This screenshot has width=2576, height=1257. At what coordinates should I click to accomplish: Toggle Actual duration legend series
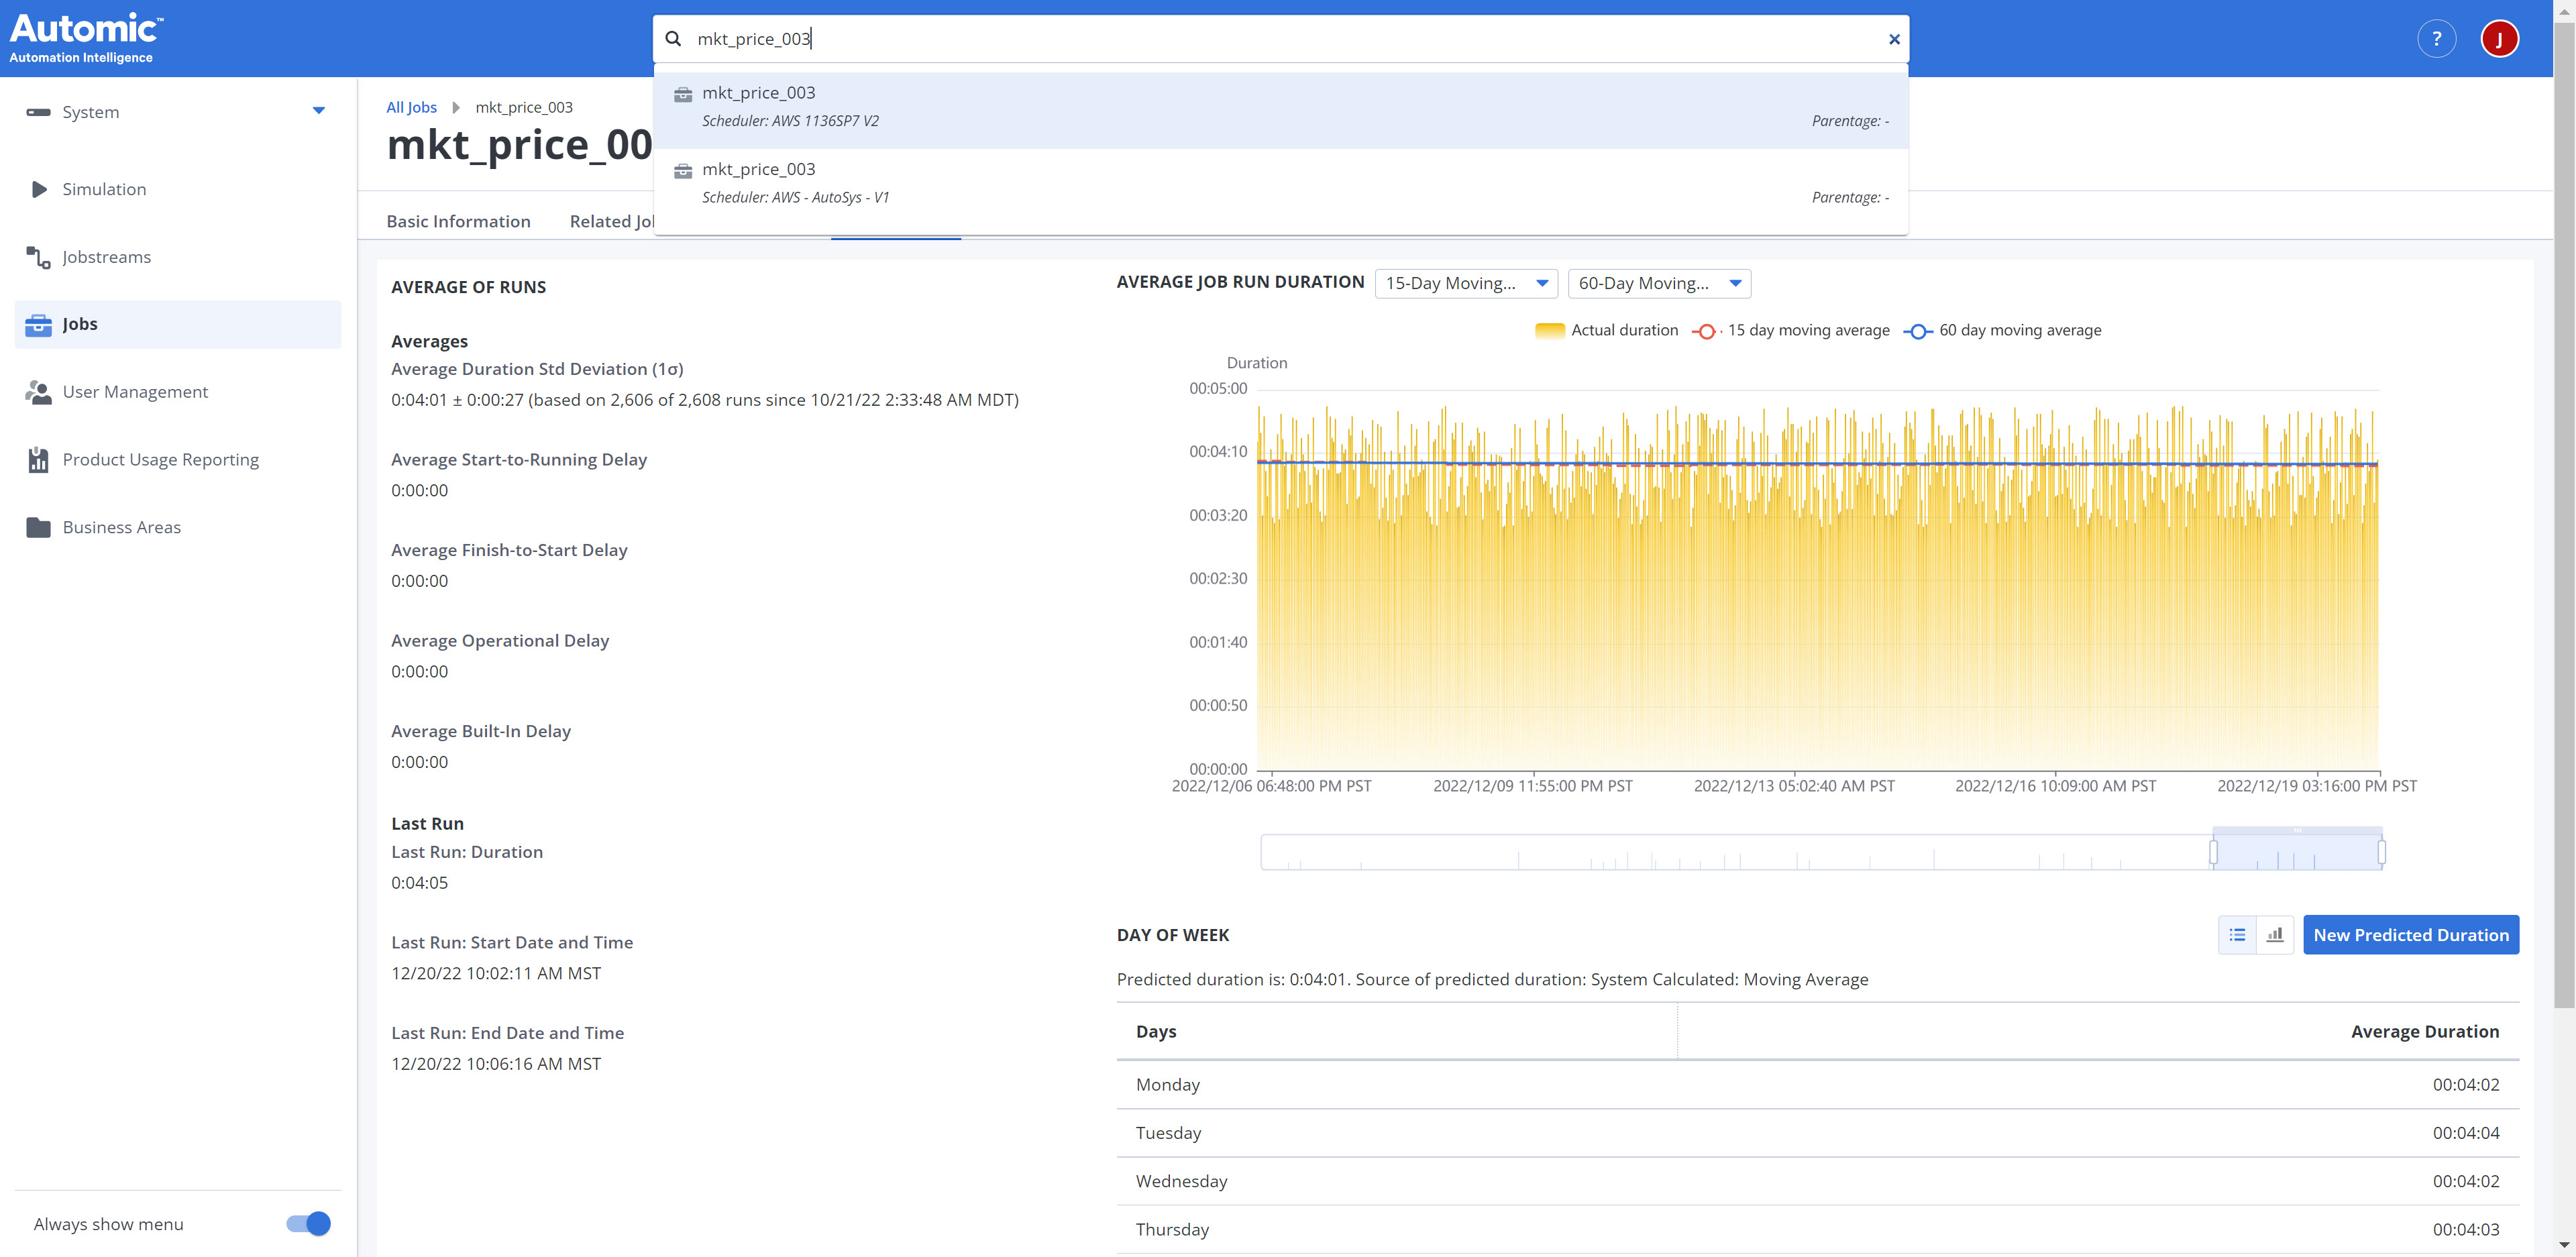[1606, 330]
